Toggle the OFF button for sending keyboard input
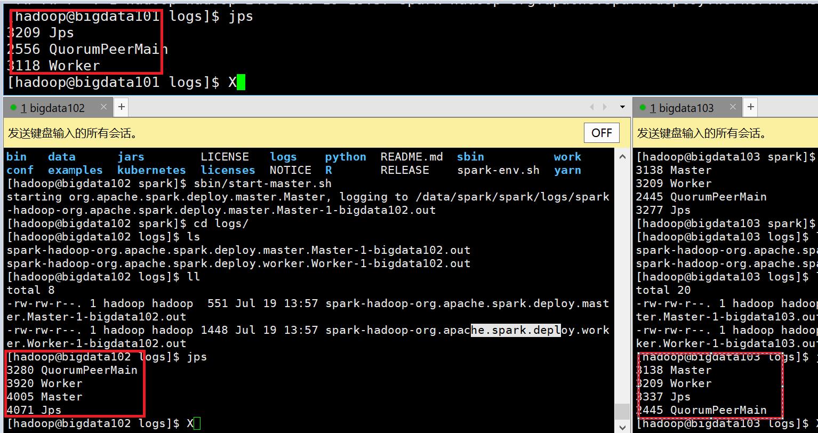Screen dimensions: 818x433 pyautogui.click(x=602, y=133)
